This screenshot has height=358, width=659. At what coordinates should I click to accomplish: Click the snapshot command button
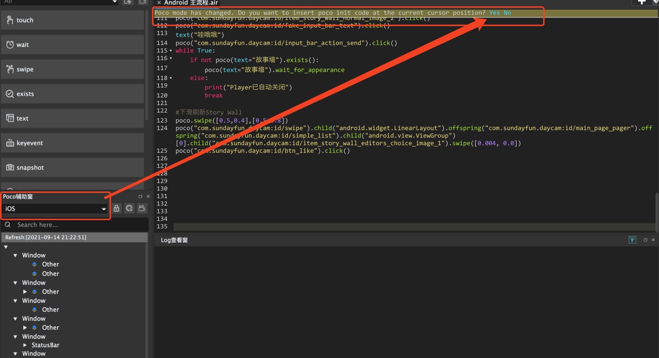[72, 167]
